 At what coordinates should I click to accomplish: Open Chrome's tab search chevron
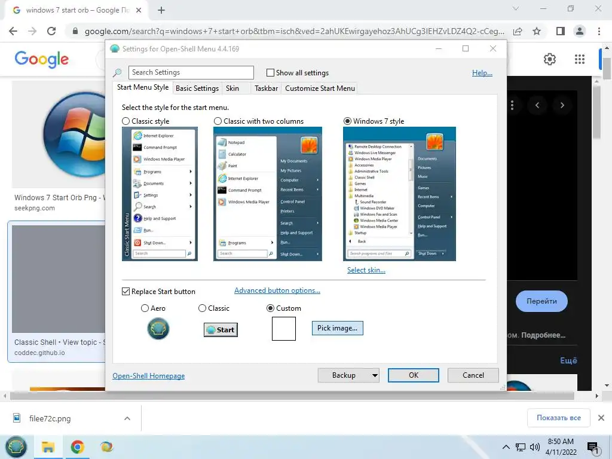tap(516, 8)
